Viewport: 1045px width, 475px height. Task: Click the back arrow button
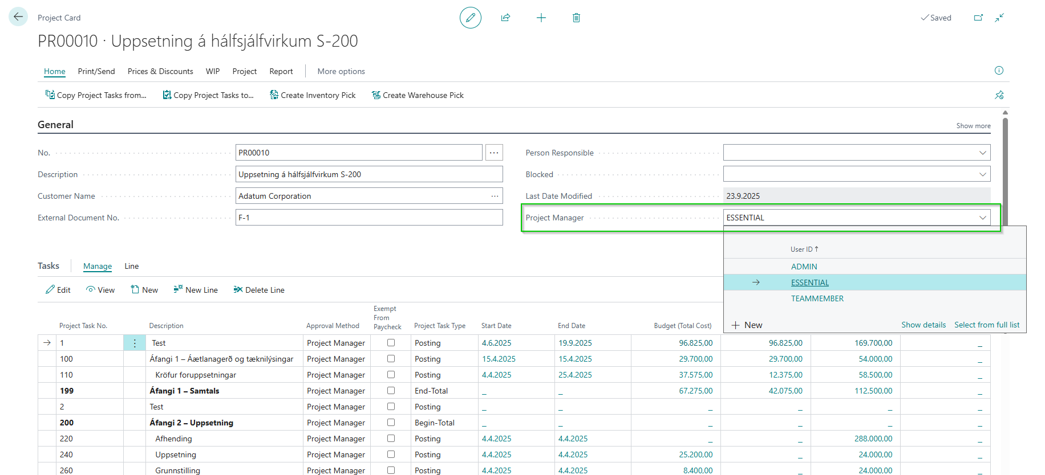tap(18, 17)
